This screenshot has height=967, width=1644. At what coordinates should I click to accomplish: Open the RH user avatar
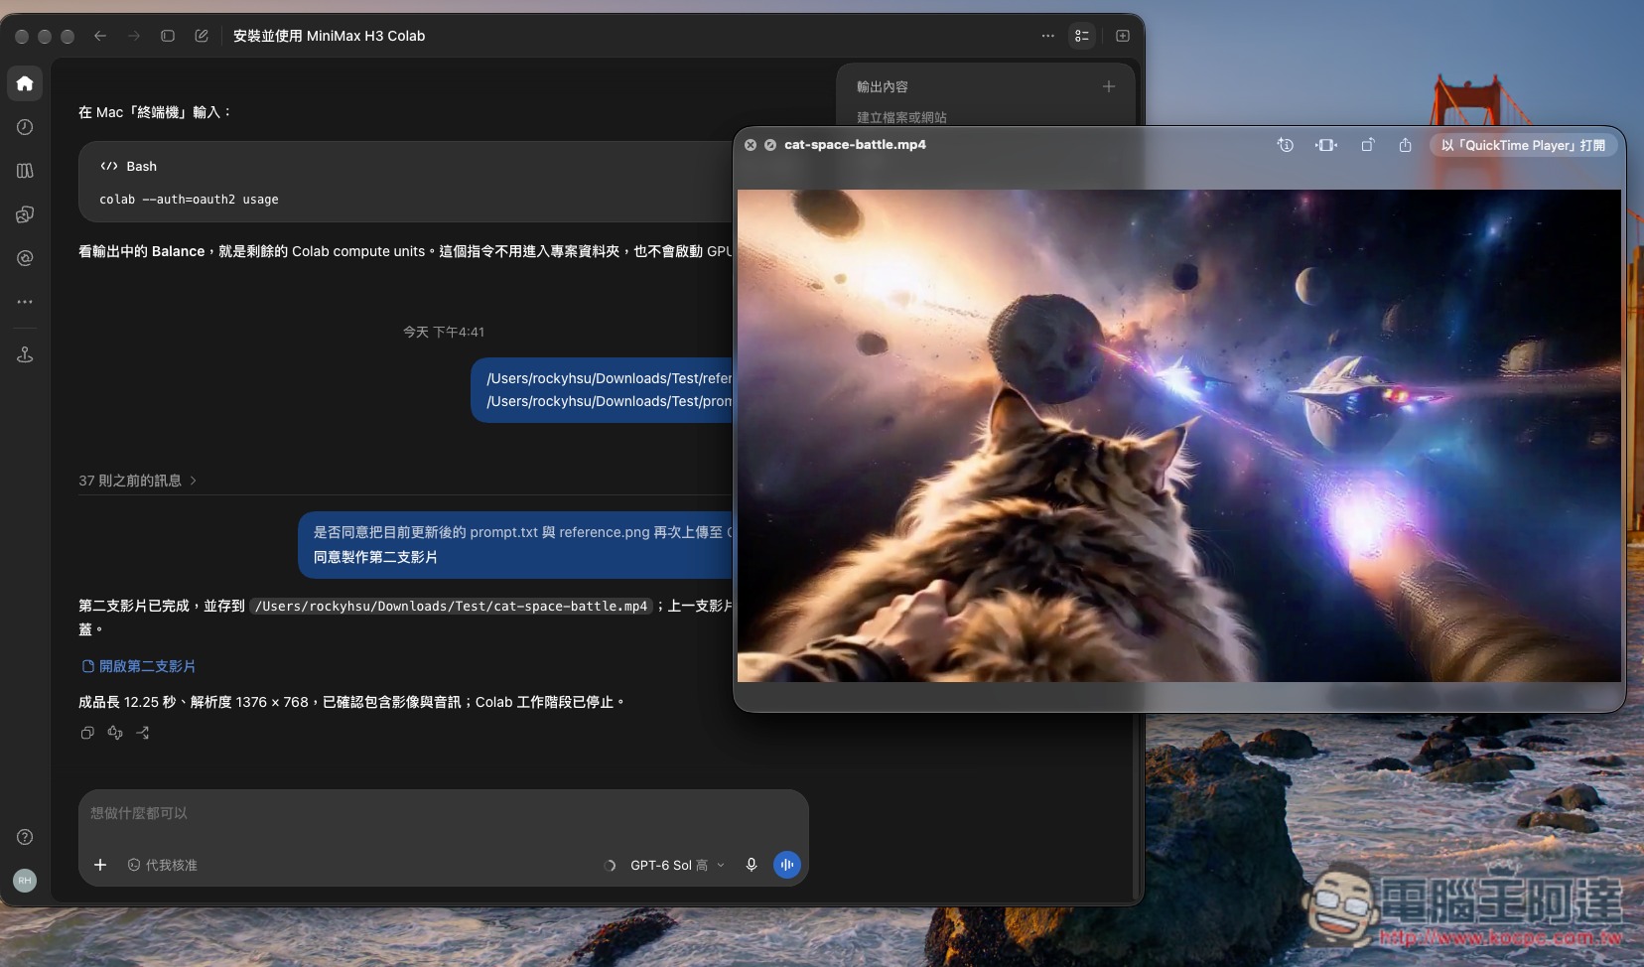click(25, 881)
